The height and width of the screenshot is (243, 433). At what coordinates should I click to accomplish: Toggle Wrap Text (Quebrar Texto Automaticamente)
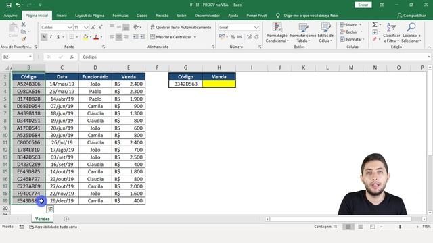pos(181,27)
